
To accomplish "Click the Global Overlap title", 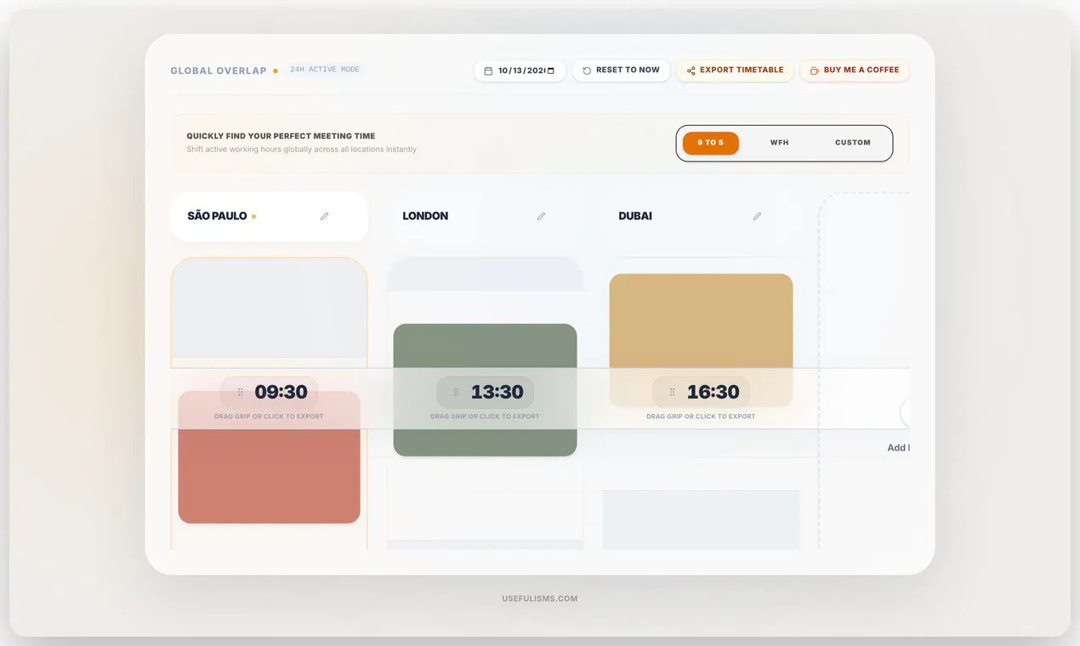I will coord(219,71).
